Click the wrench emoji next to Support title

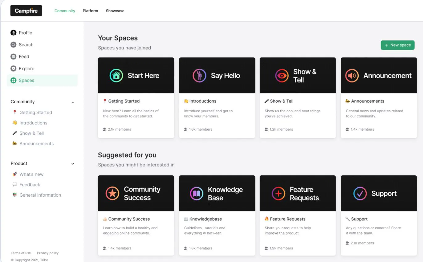pyautogui.click(x=348, y=219)
